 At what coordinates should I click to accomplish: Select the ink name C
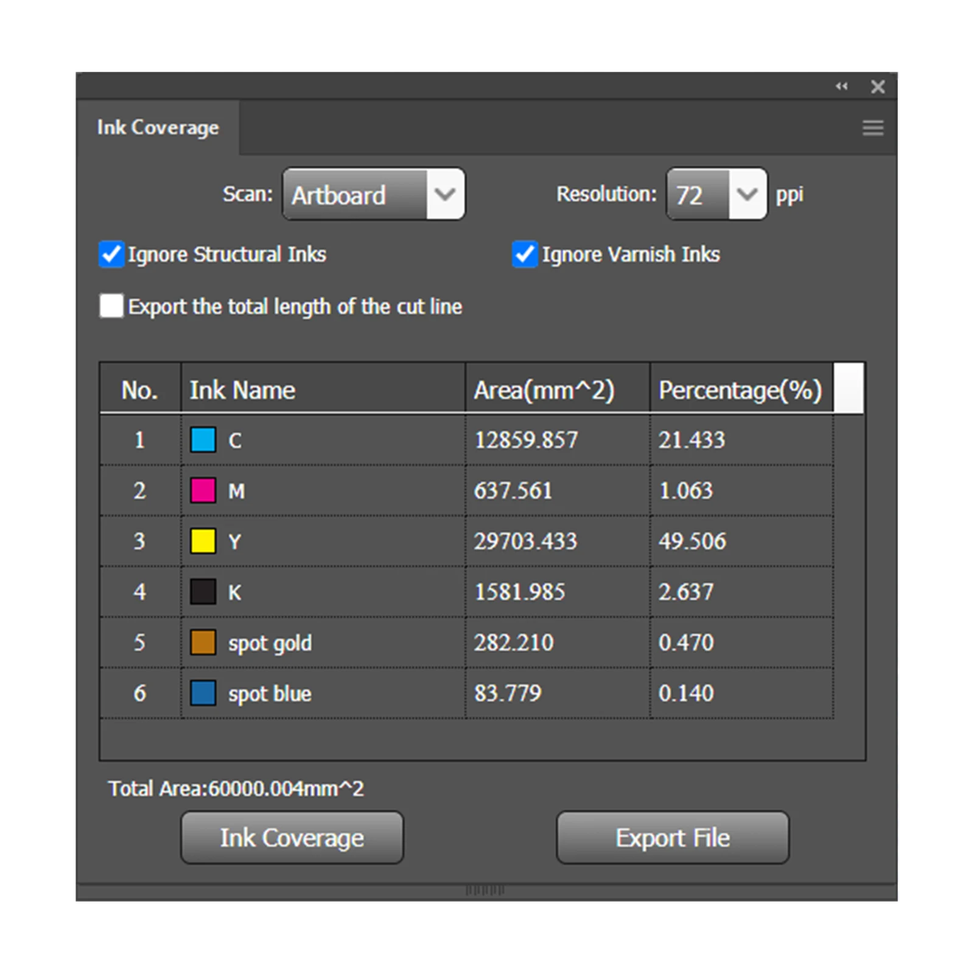click(x=235, y=440)
